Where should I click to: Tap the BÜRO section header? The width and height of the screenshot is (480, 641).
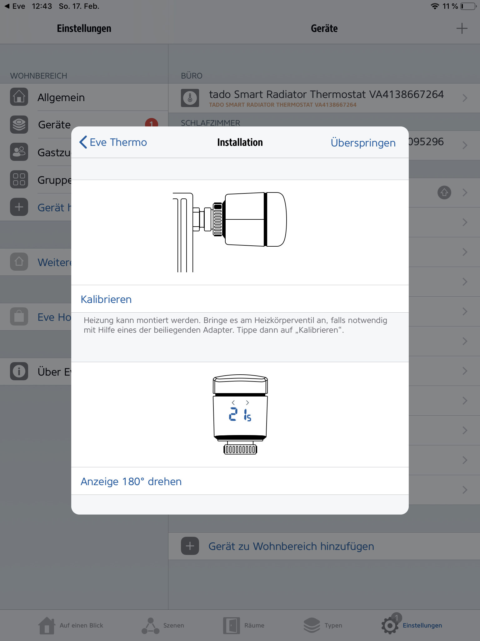point(192,76)
